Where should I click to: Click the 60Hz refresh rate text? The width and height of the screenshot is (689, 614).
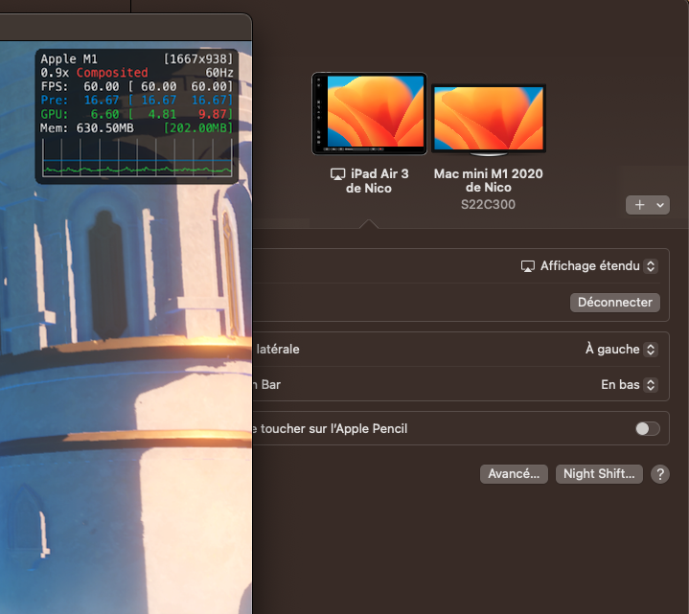click(x=219, y=73)
